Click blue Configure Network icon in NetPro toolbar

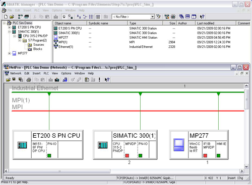point(65,80)
